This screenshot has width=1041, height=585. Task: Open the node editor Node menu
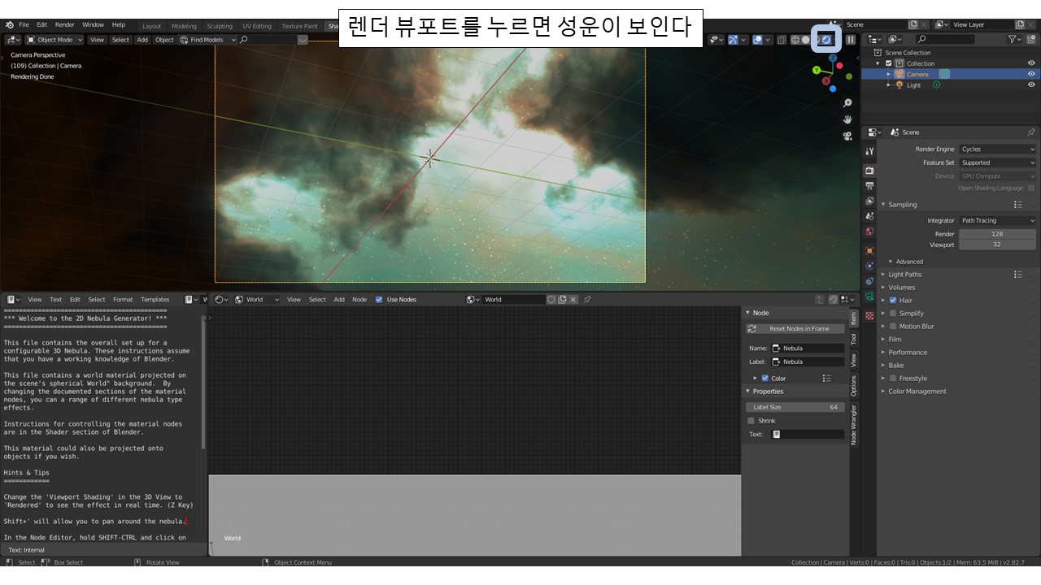click(359, 299)
